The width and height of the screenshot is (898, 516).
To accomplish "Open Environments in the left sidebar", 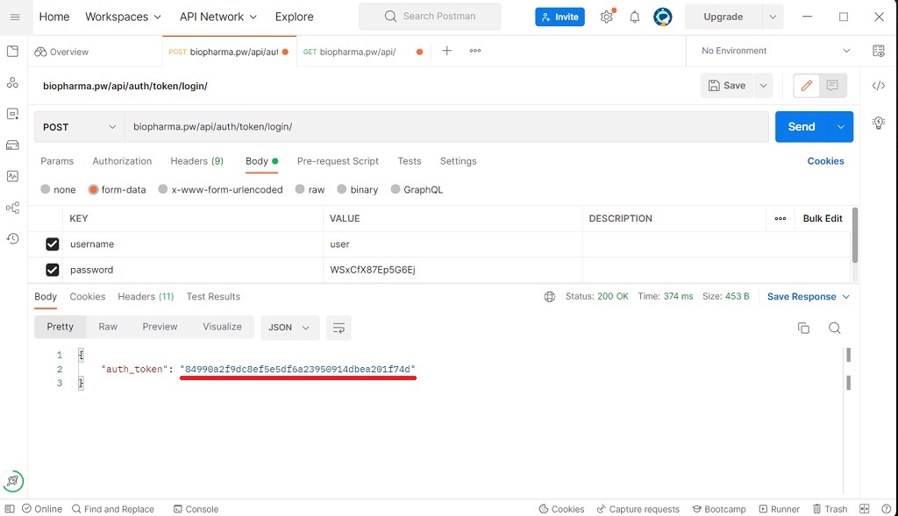I will (12, 114).
